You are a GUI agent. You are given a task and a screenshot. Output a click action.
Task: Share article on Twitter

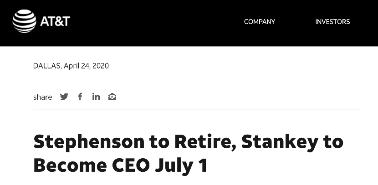(x=64, y=97)
